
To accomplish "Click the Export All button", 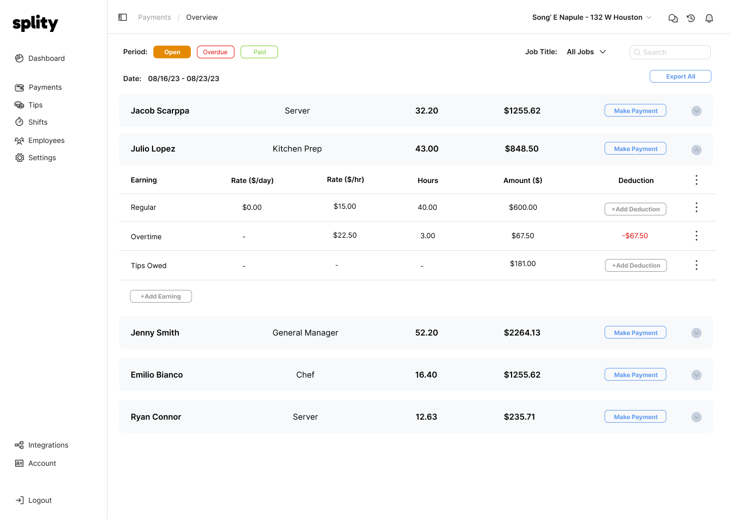I will point(680,76).
